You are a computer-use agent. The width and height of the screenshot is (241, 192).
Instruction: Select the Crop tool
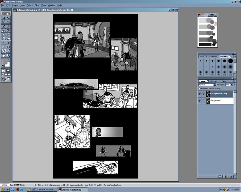pyautogui.click(x=4, y=18)
